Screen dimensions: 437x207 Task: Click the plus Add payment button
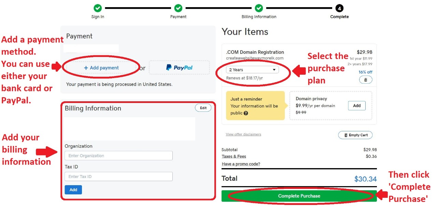101,68
